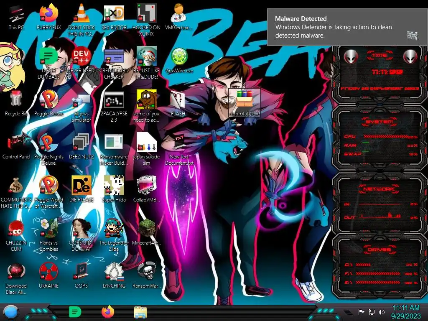Open the HOOKED ON XONIX shortcut
The width and height of the screenshot is (428, 321).
147,20
